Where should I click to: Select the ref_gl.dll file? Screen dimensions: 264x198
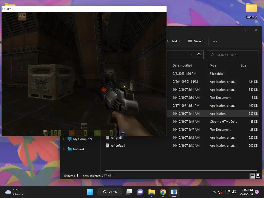(117, 138)
